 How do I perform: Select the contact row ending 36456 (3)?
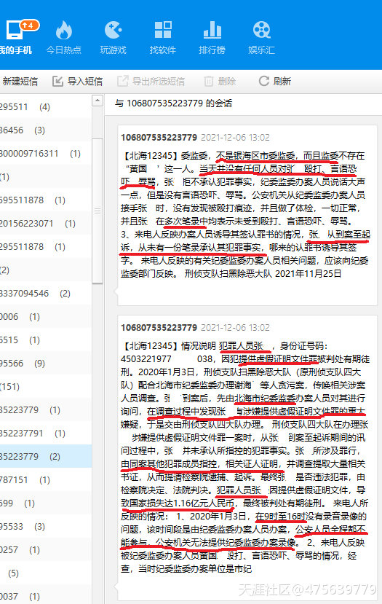click(46, 130)
